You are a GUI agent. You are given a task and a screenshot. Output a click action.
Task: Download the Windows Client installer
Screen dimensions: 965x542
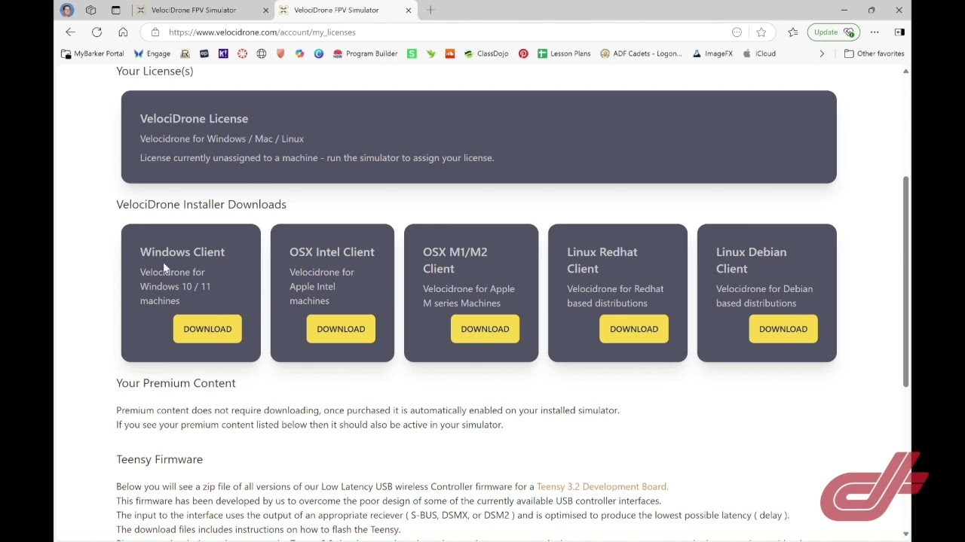(207, 329)
